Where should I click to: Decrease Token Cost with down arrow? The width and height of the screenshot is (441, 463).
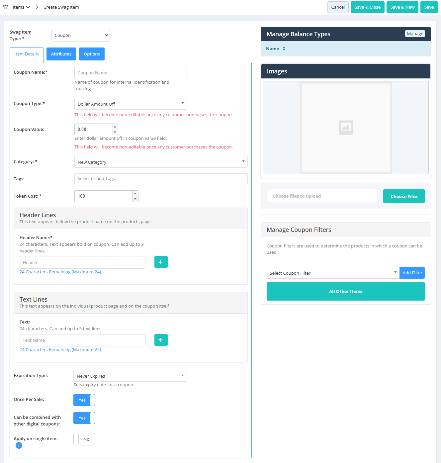coord(135,199)
